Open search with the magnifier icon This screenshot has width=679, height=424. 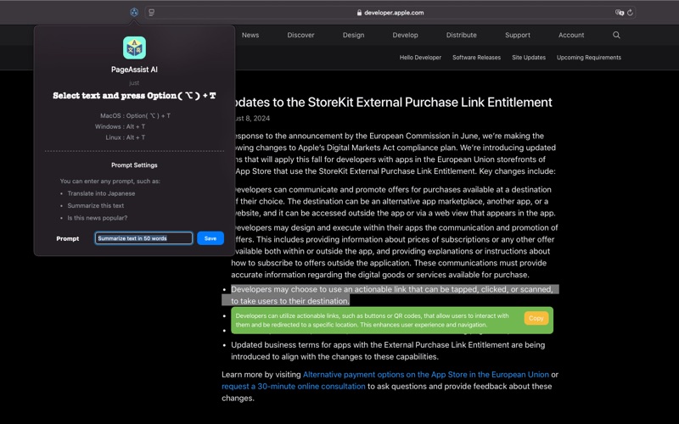[616, 35]
